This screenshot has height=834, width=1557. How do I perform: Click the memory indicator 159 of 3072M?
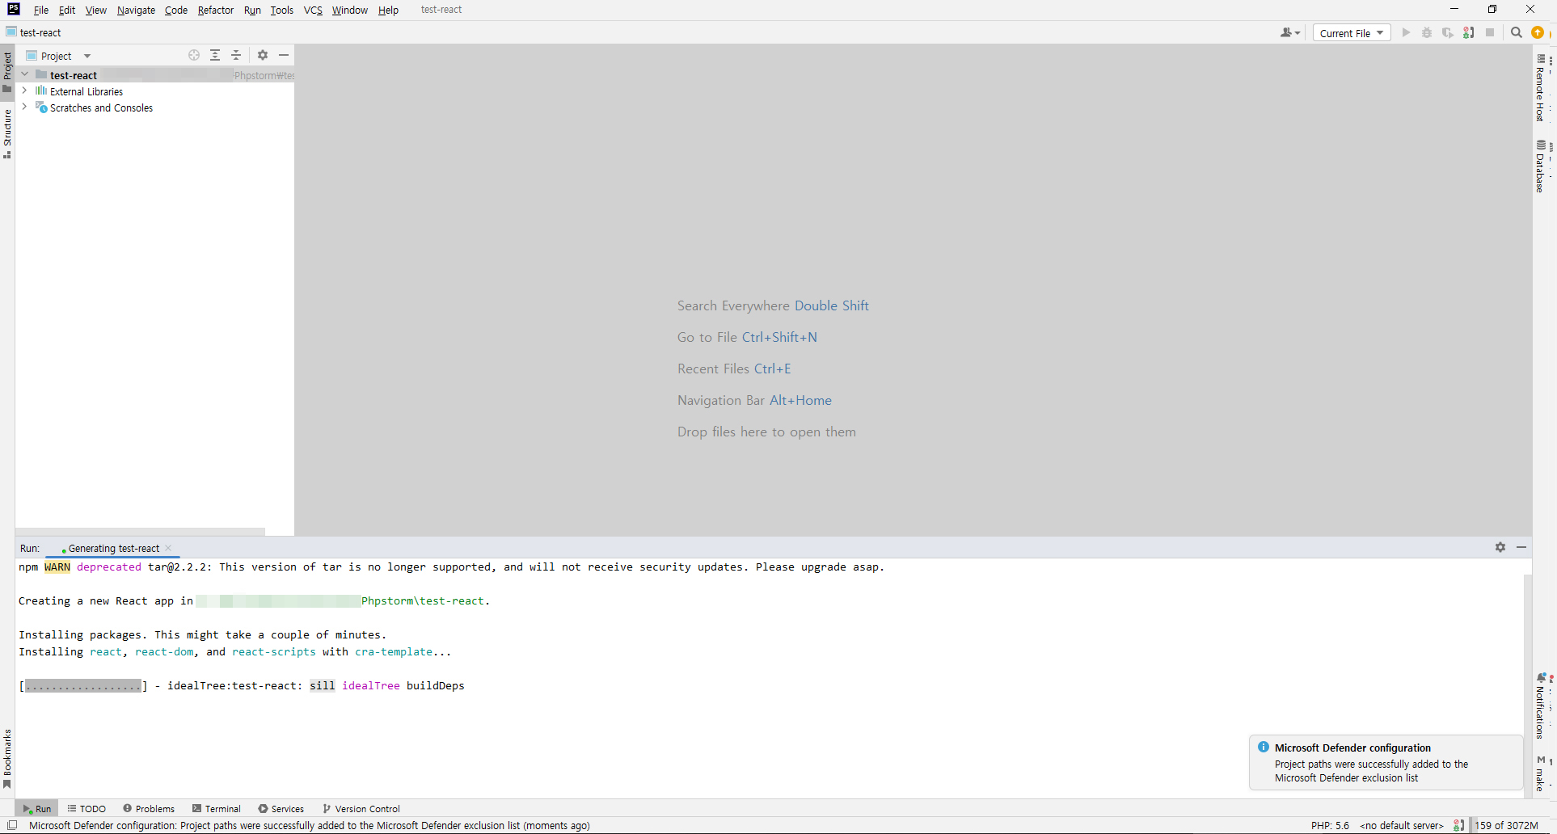1507,825
